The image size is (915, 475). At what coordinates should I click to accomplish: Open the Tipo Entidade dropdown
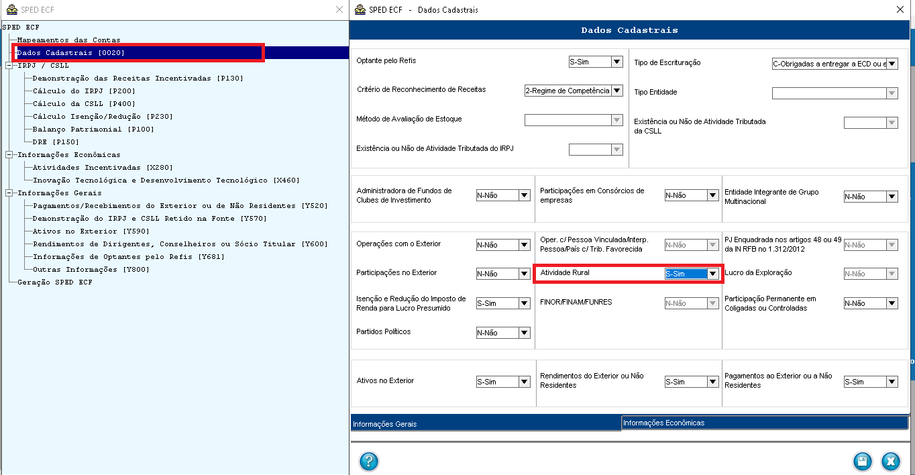click(892, 93)
